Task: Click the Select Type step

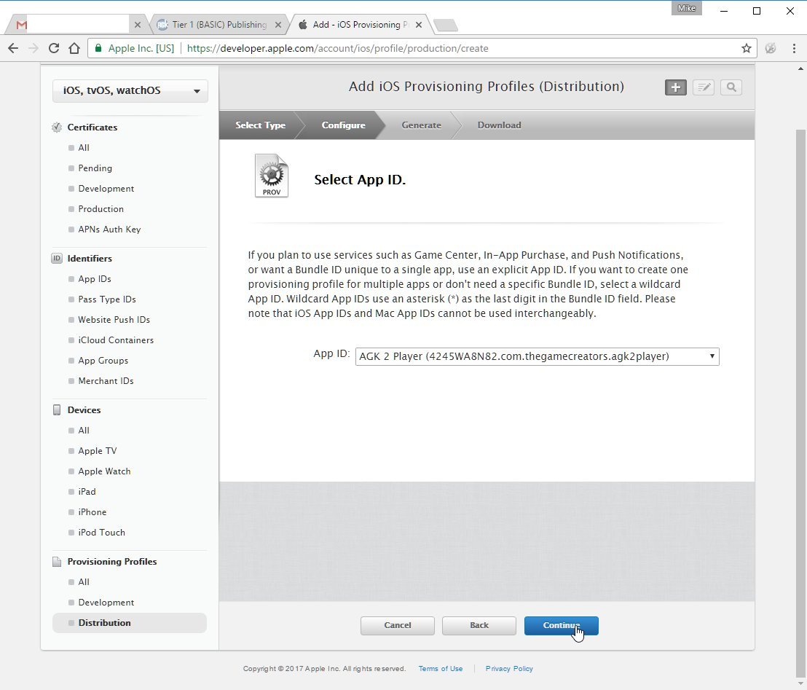Action: click(260, 125)
